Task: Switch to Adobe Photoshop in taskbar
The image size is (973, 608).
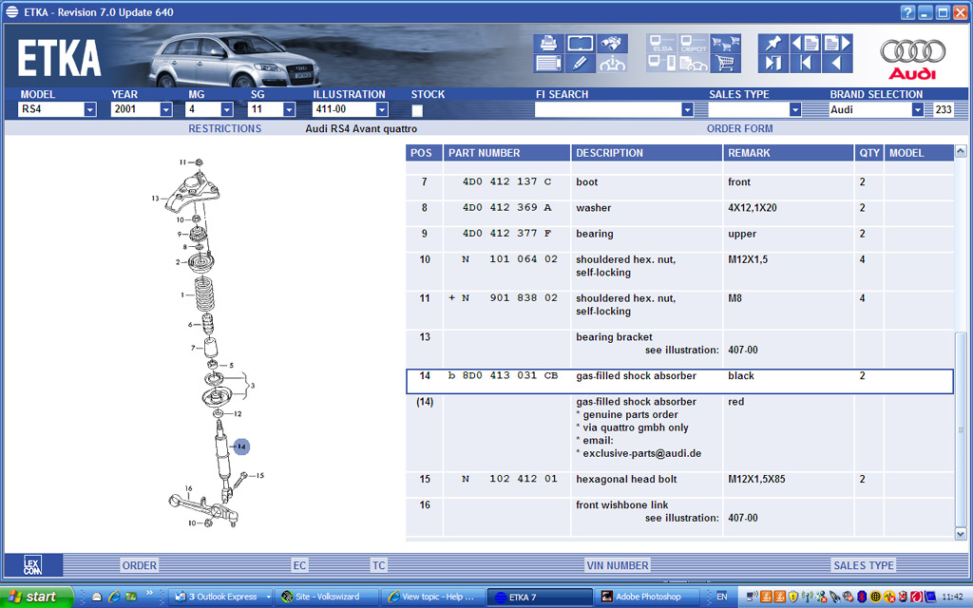Action: pos(641,597)
